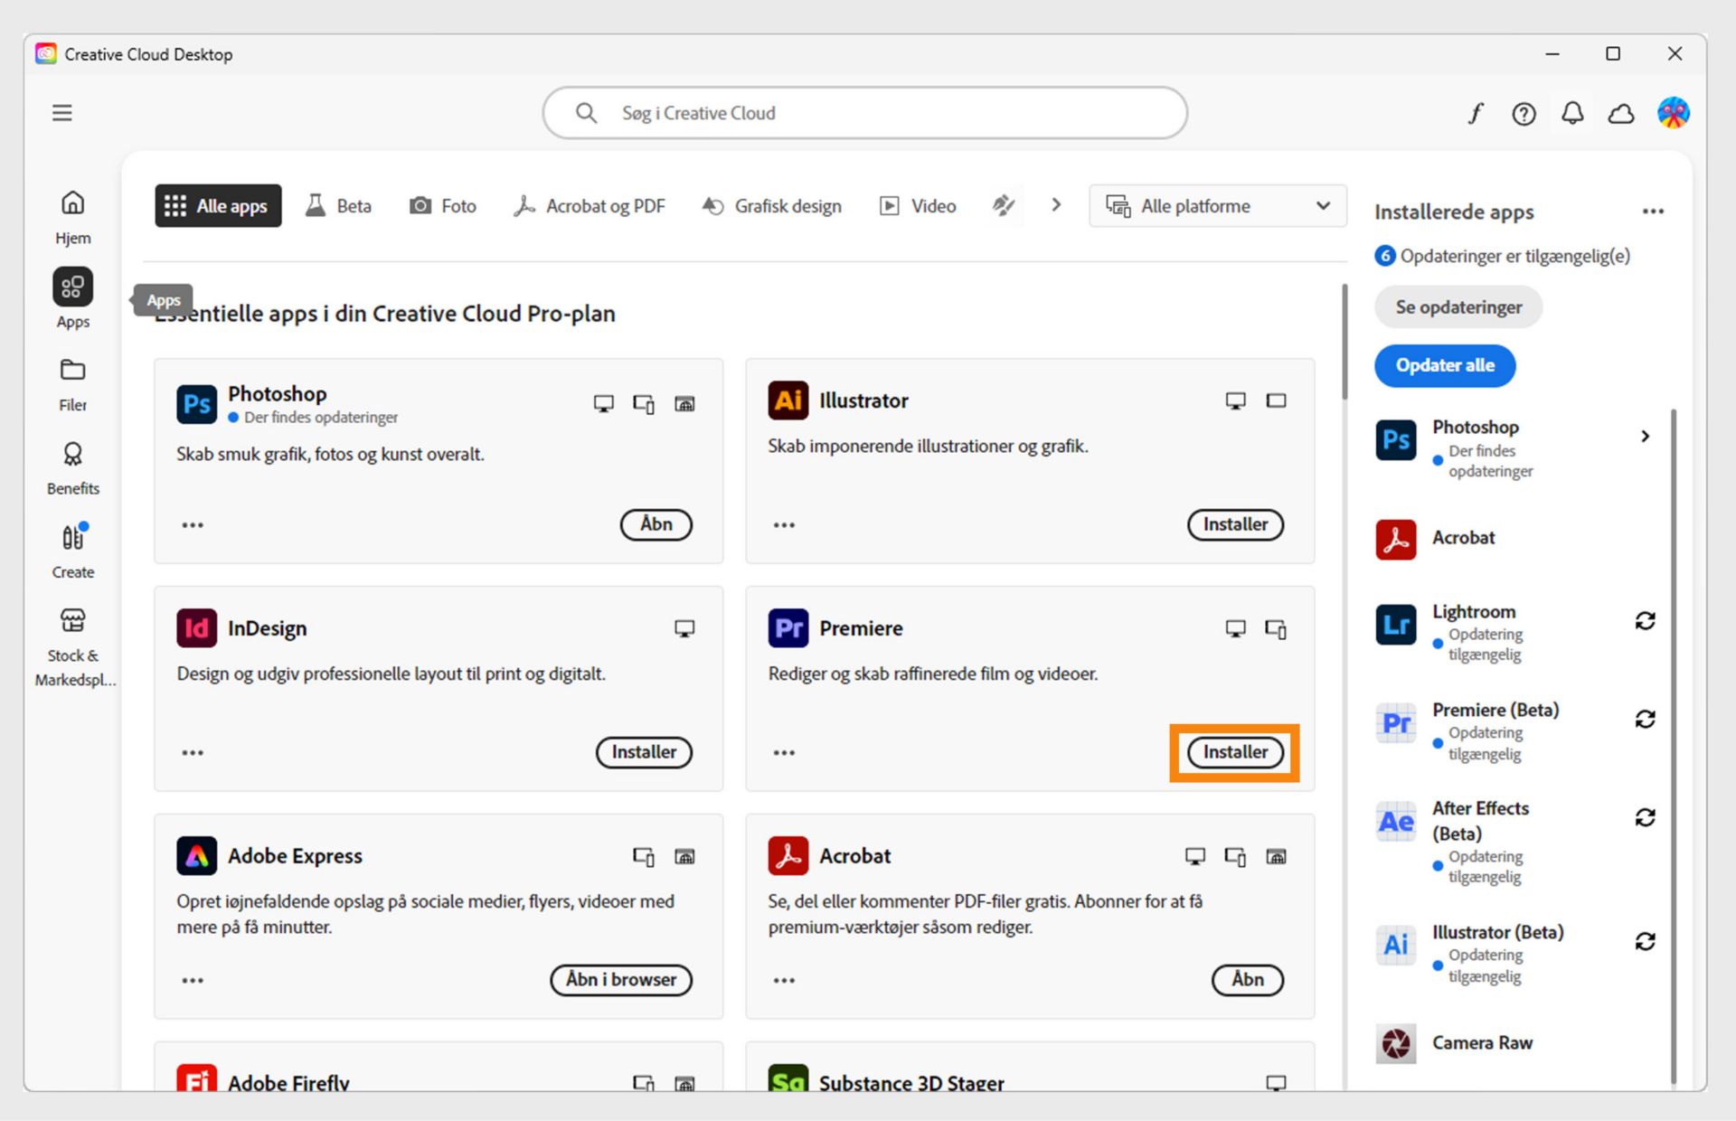
Task: Click the desktop platform icon on InDesign card
Action: click(x=684, y=628)
